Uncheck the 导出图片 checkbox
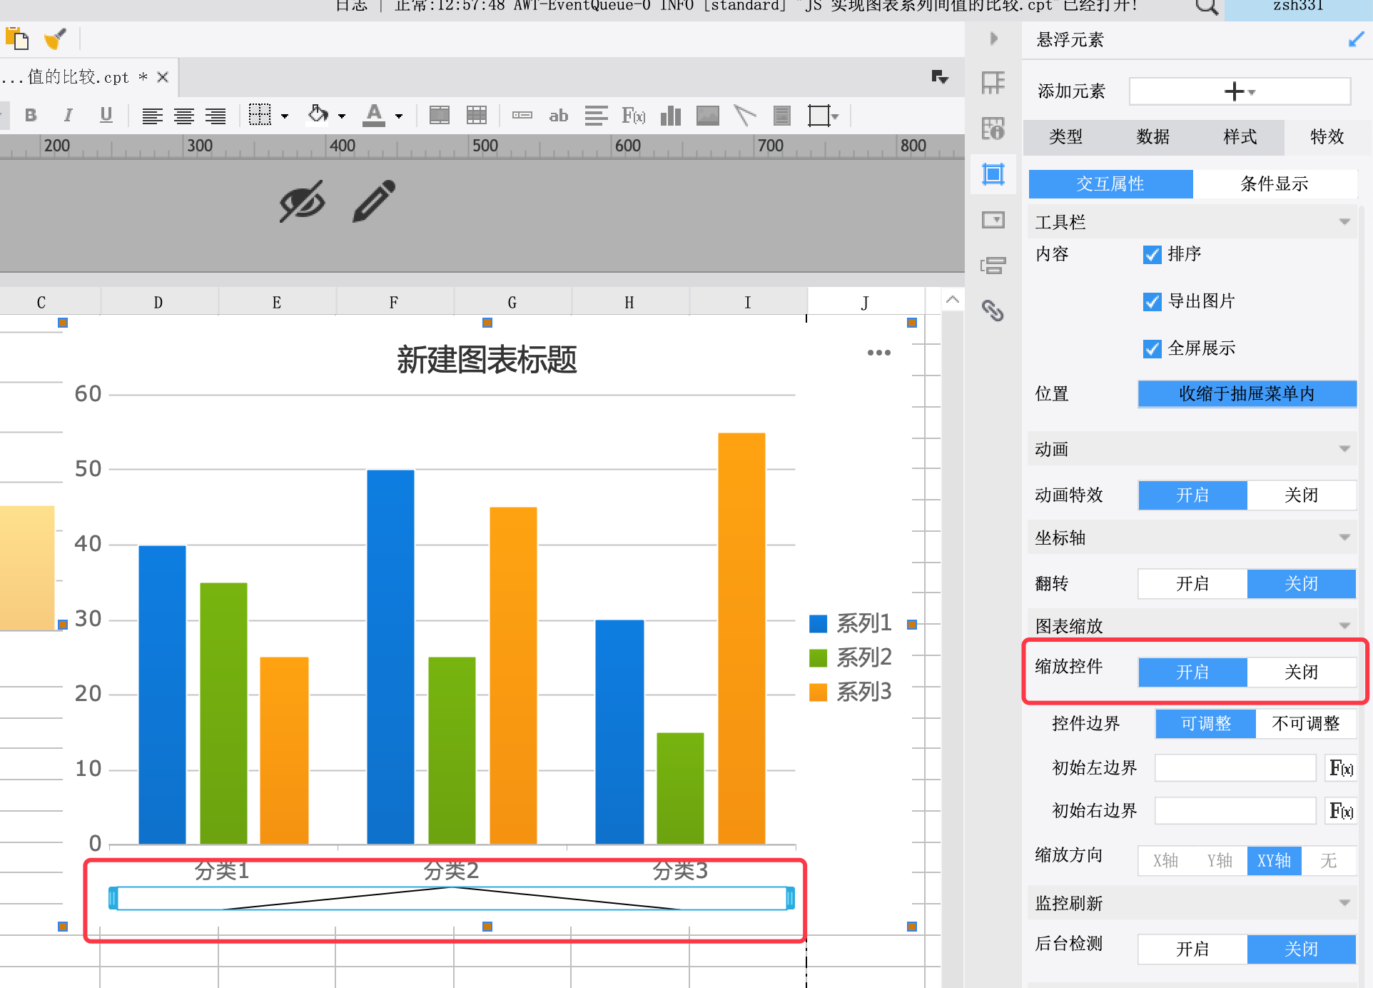This screenshot has width=1373, height=988. tap(1152, 301)
